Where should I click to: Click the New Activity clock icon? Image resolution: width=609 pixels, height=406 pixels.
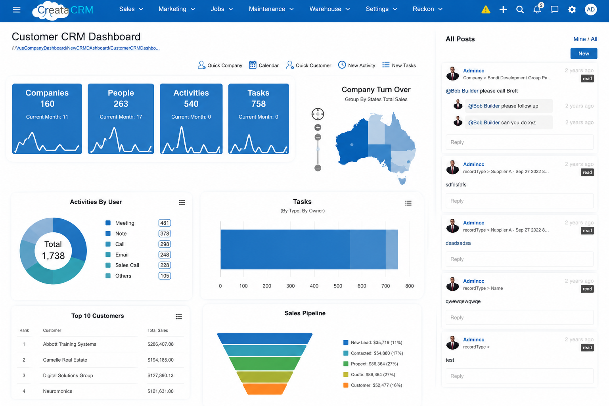click(x=342, y=65)
